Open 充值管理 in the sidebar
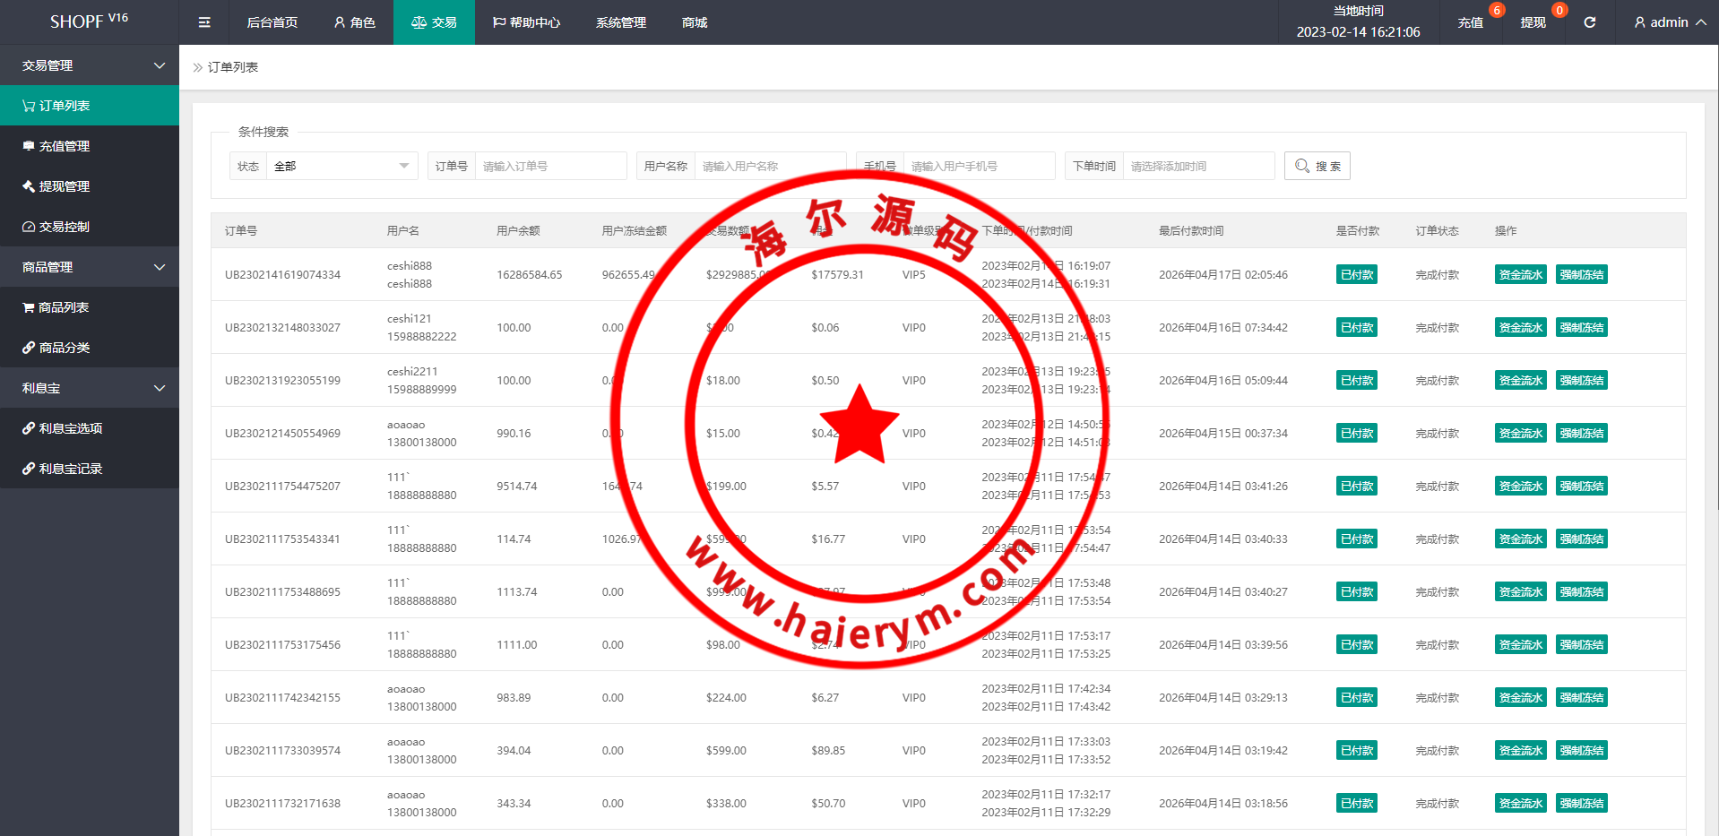The height and width of the screenshot is (836, 1719). 65,146
